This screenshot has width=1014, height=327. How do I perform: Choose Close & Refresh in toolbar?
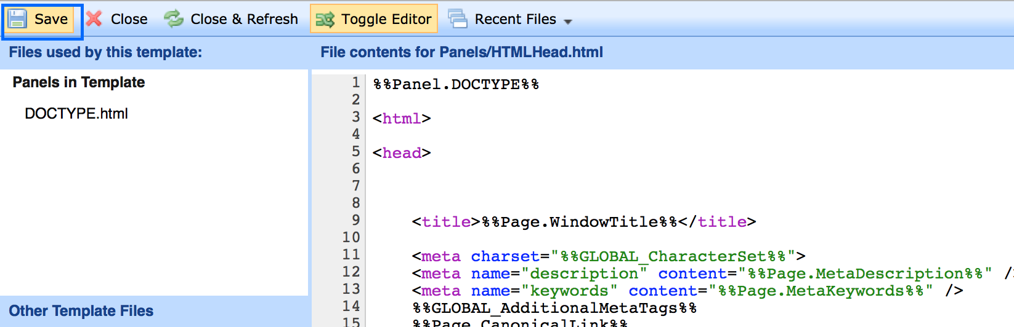coord(244,19)
